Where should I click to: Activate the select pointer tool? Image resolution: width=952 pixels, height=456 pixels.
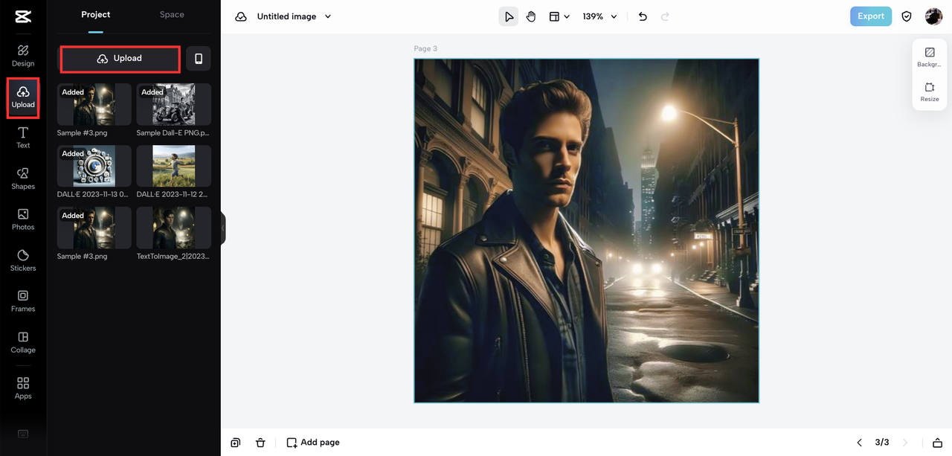click(x=509, y=16)
